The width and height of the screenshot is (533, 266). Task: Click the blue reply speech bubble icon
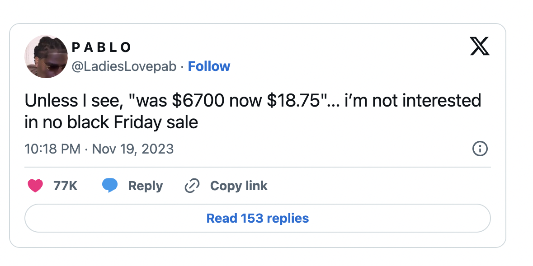(109, 186)
